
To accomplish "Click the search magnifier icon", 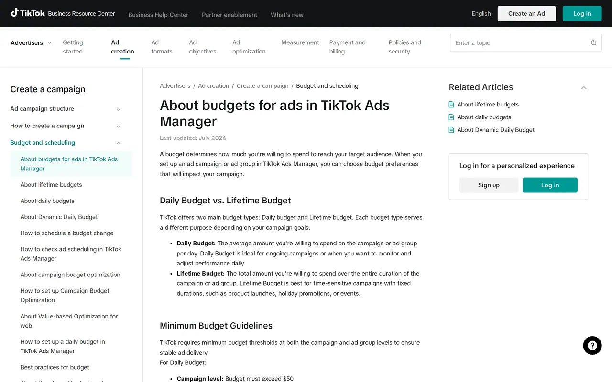I will [593, 43].
